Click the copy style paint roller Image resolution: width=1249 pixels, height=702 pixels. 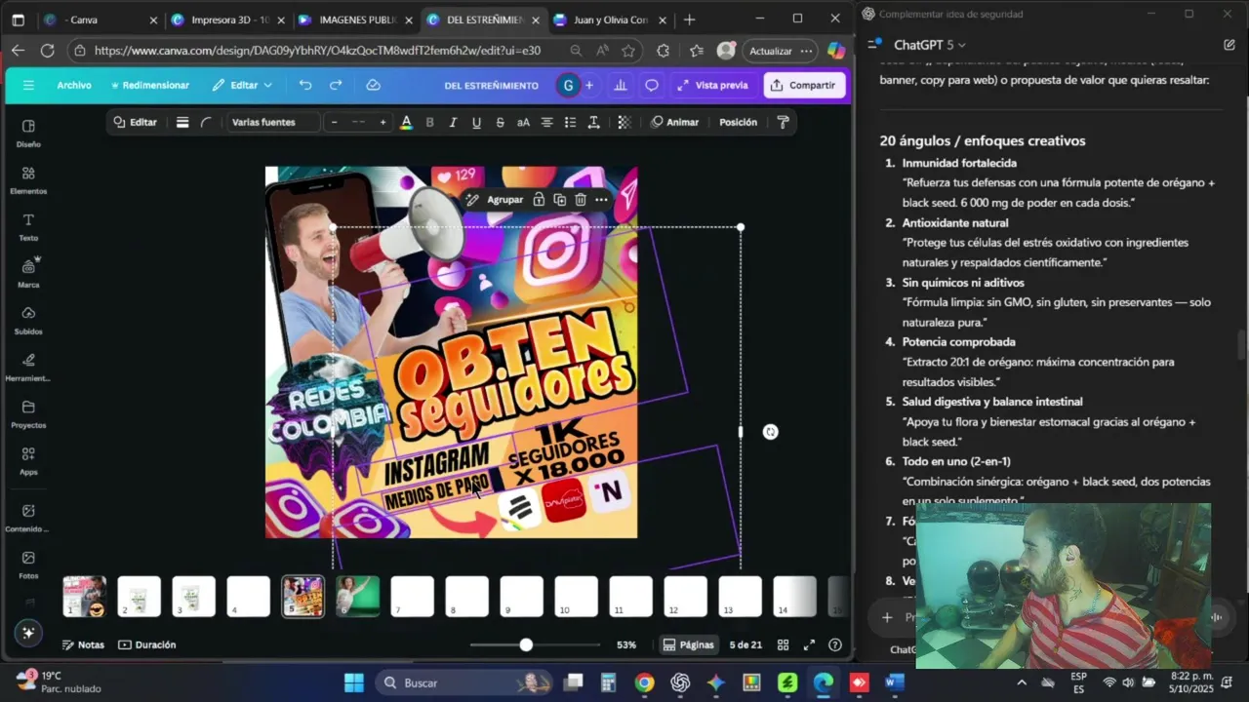click(783, 123)
